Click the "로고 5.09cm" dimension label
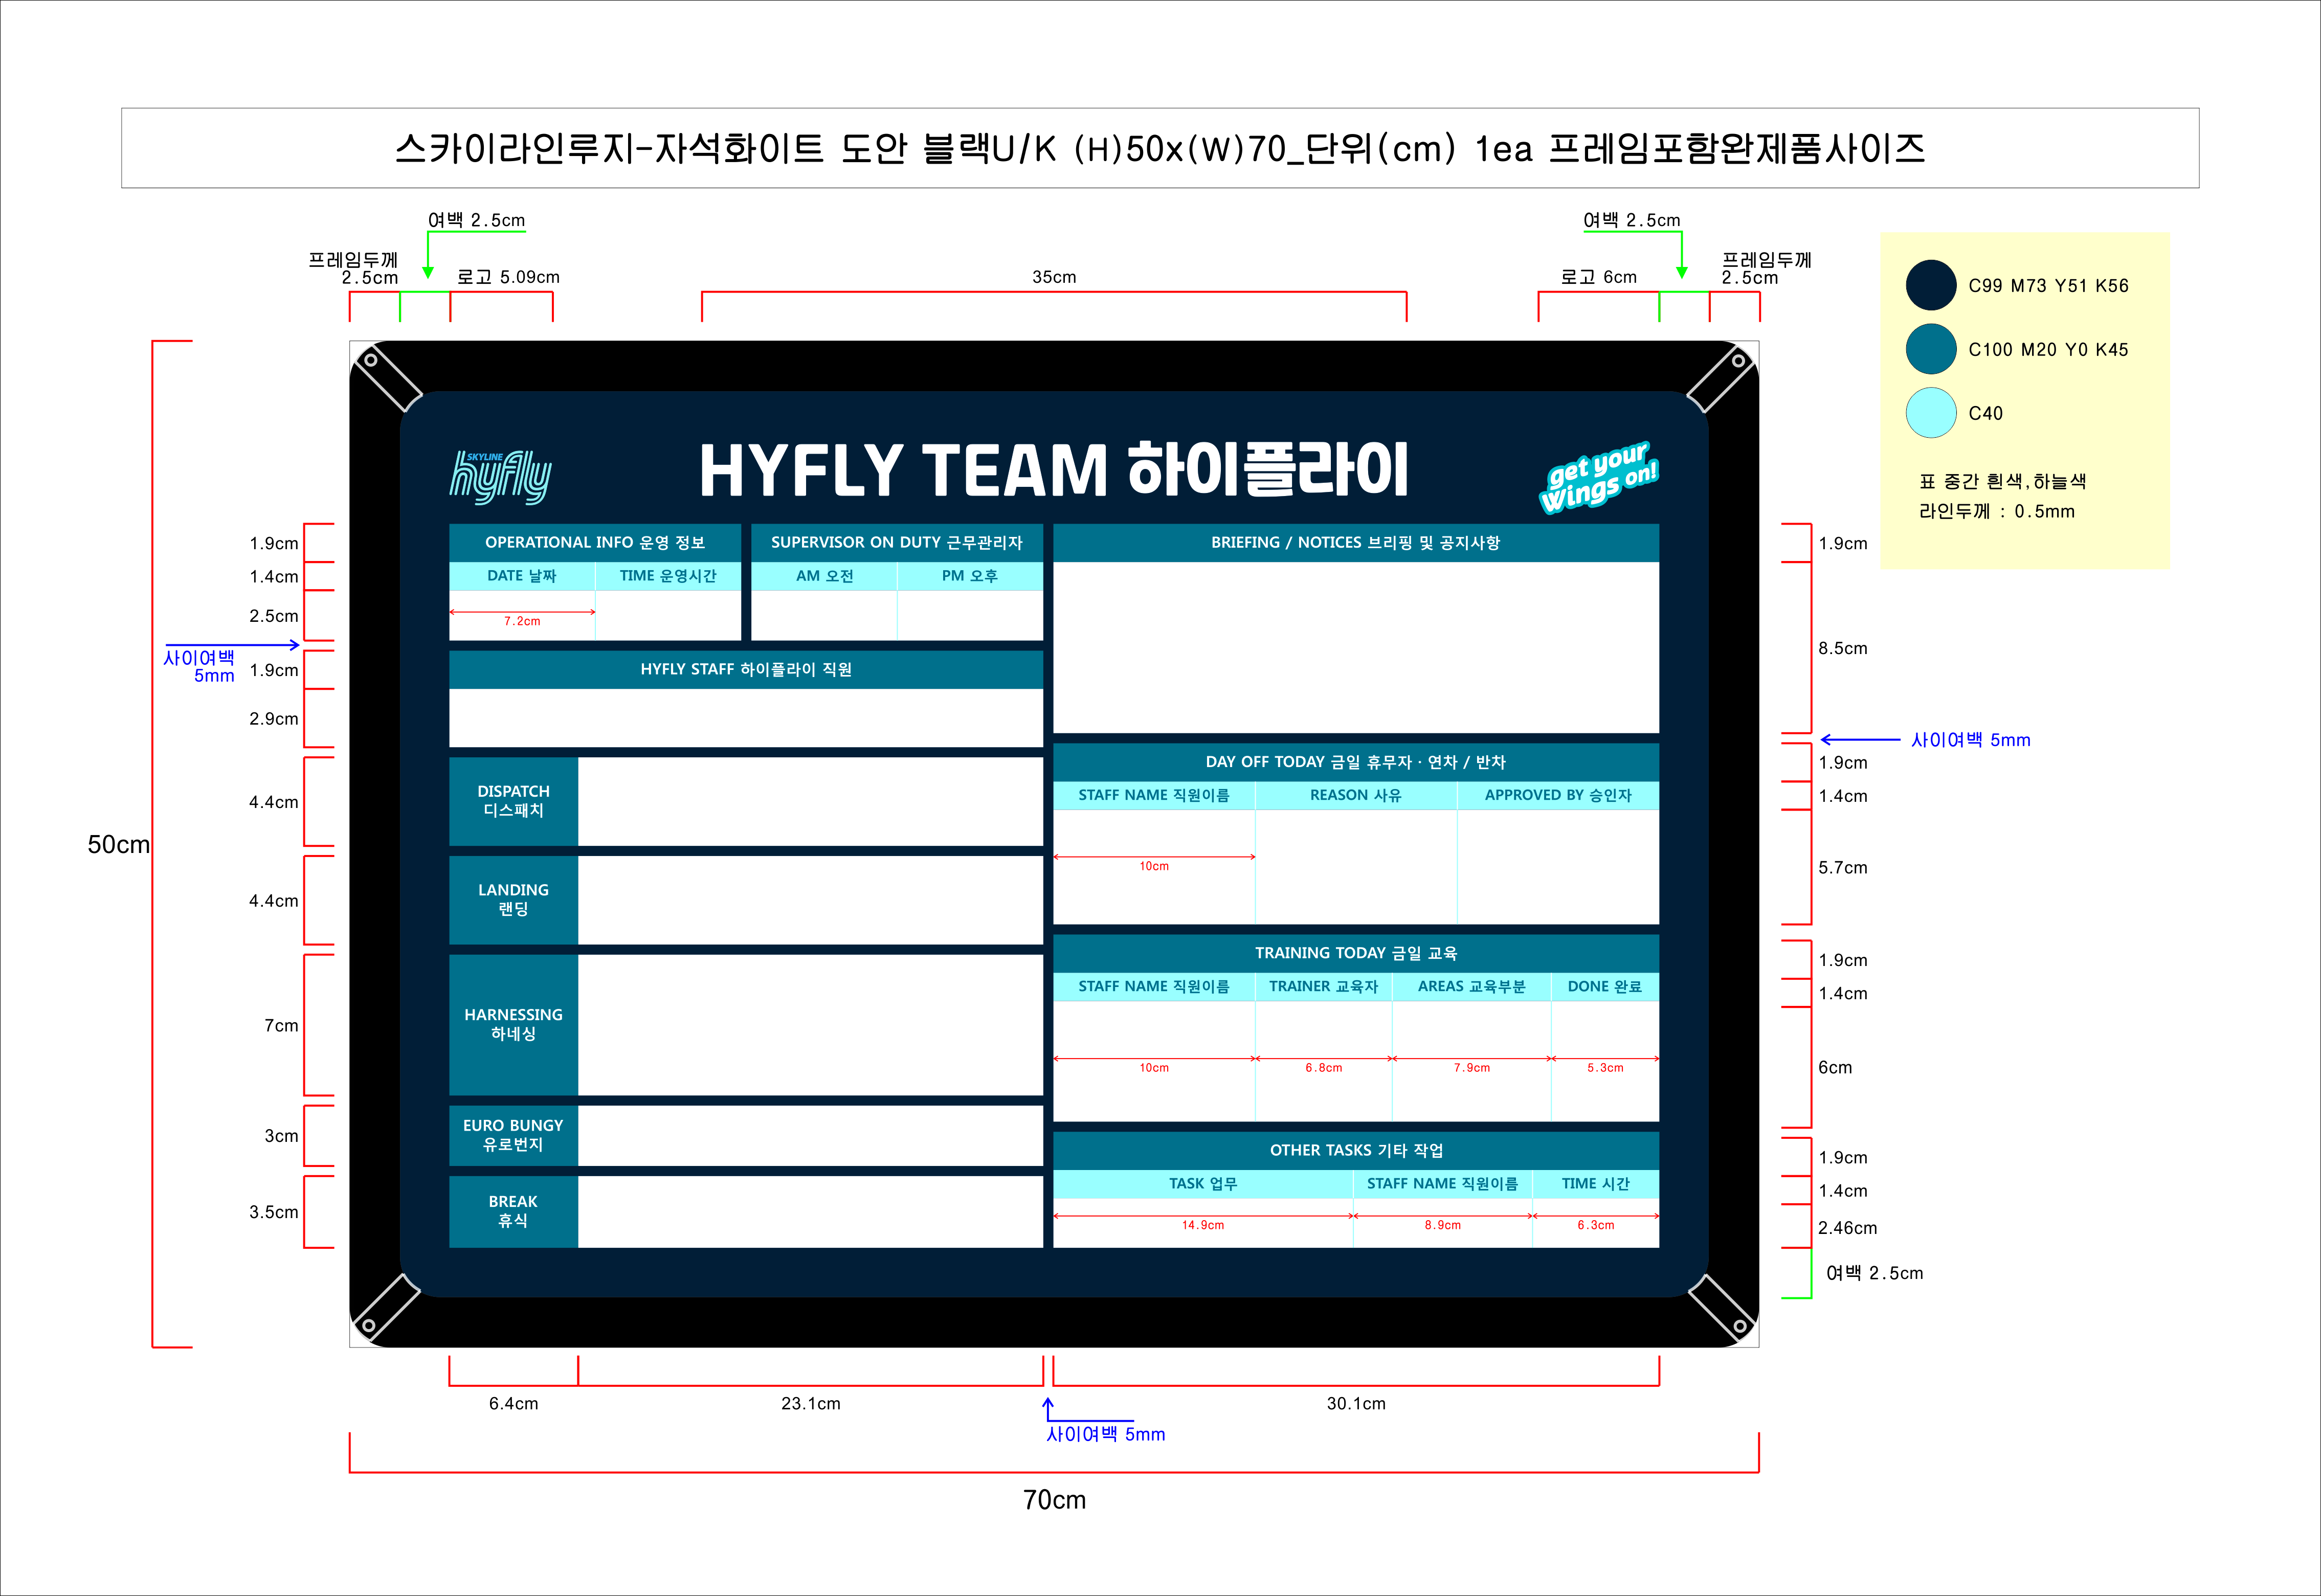This screenshot has width=2321, height=1596. coord(508,277)
